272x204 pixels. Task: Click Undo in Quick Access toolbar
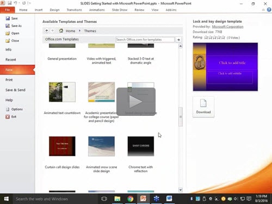(x=16, y=3)
